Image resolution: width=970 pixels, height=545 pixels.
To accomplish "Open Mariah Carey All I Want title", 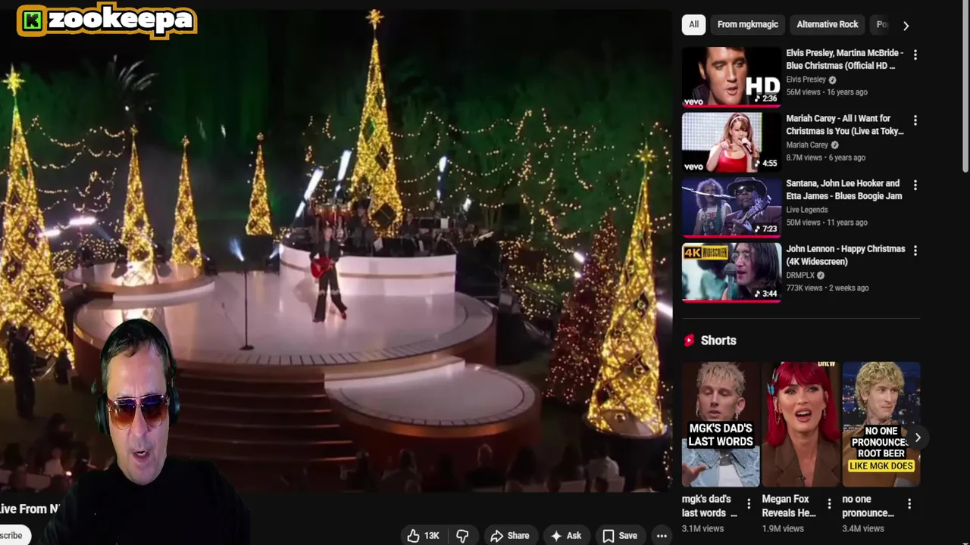I will pyautogui.click(x=844, y=125).
